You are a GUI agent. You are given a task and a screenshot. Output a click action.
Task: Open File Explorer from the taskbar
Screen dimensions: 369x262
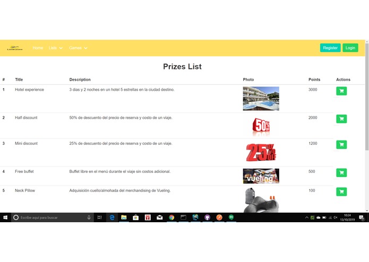[x=124, y=217]
